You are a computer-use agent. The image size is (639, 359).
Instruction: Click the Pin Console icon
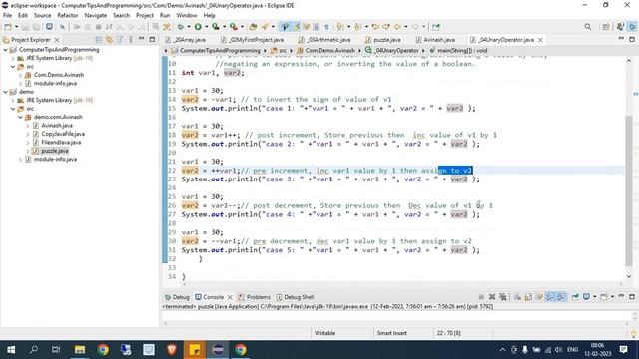point(575,297)
